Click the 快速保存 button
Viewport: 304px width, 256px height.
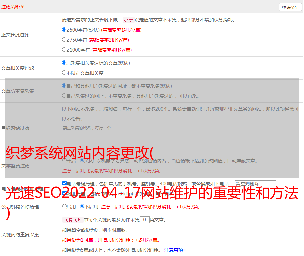click(290, 7)
